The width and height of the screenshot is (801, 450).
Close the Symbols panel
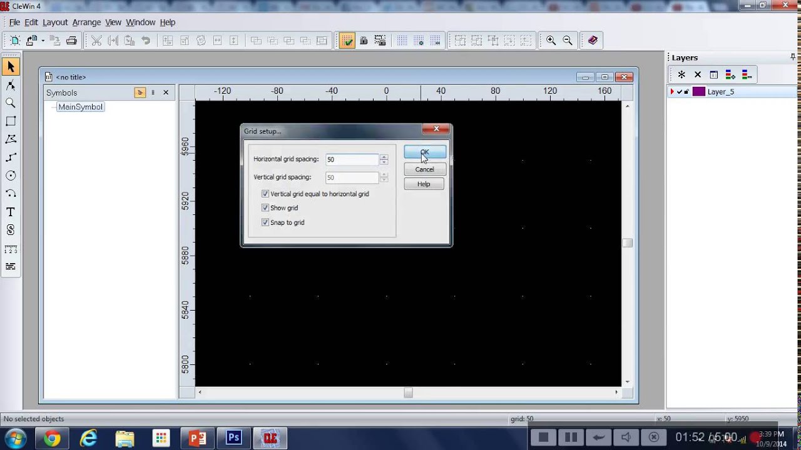tap(166, 92)
